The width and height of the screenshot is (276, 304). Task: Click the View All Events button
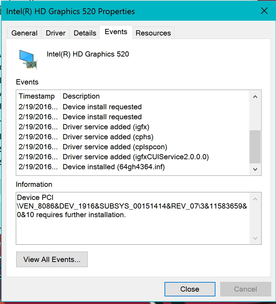[52, 260]
